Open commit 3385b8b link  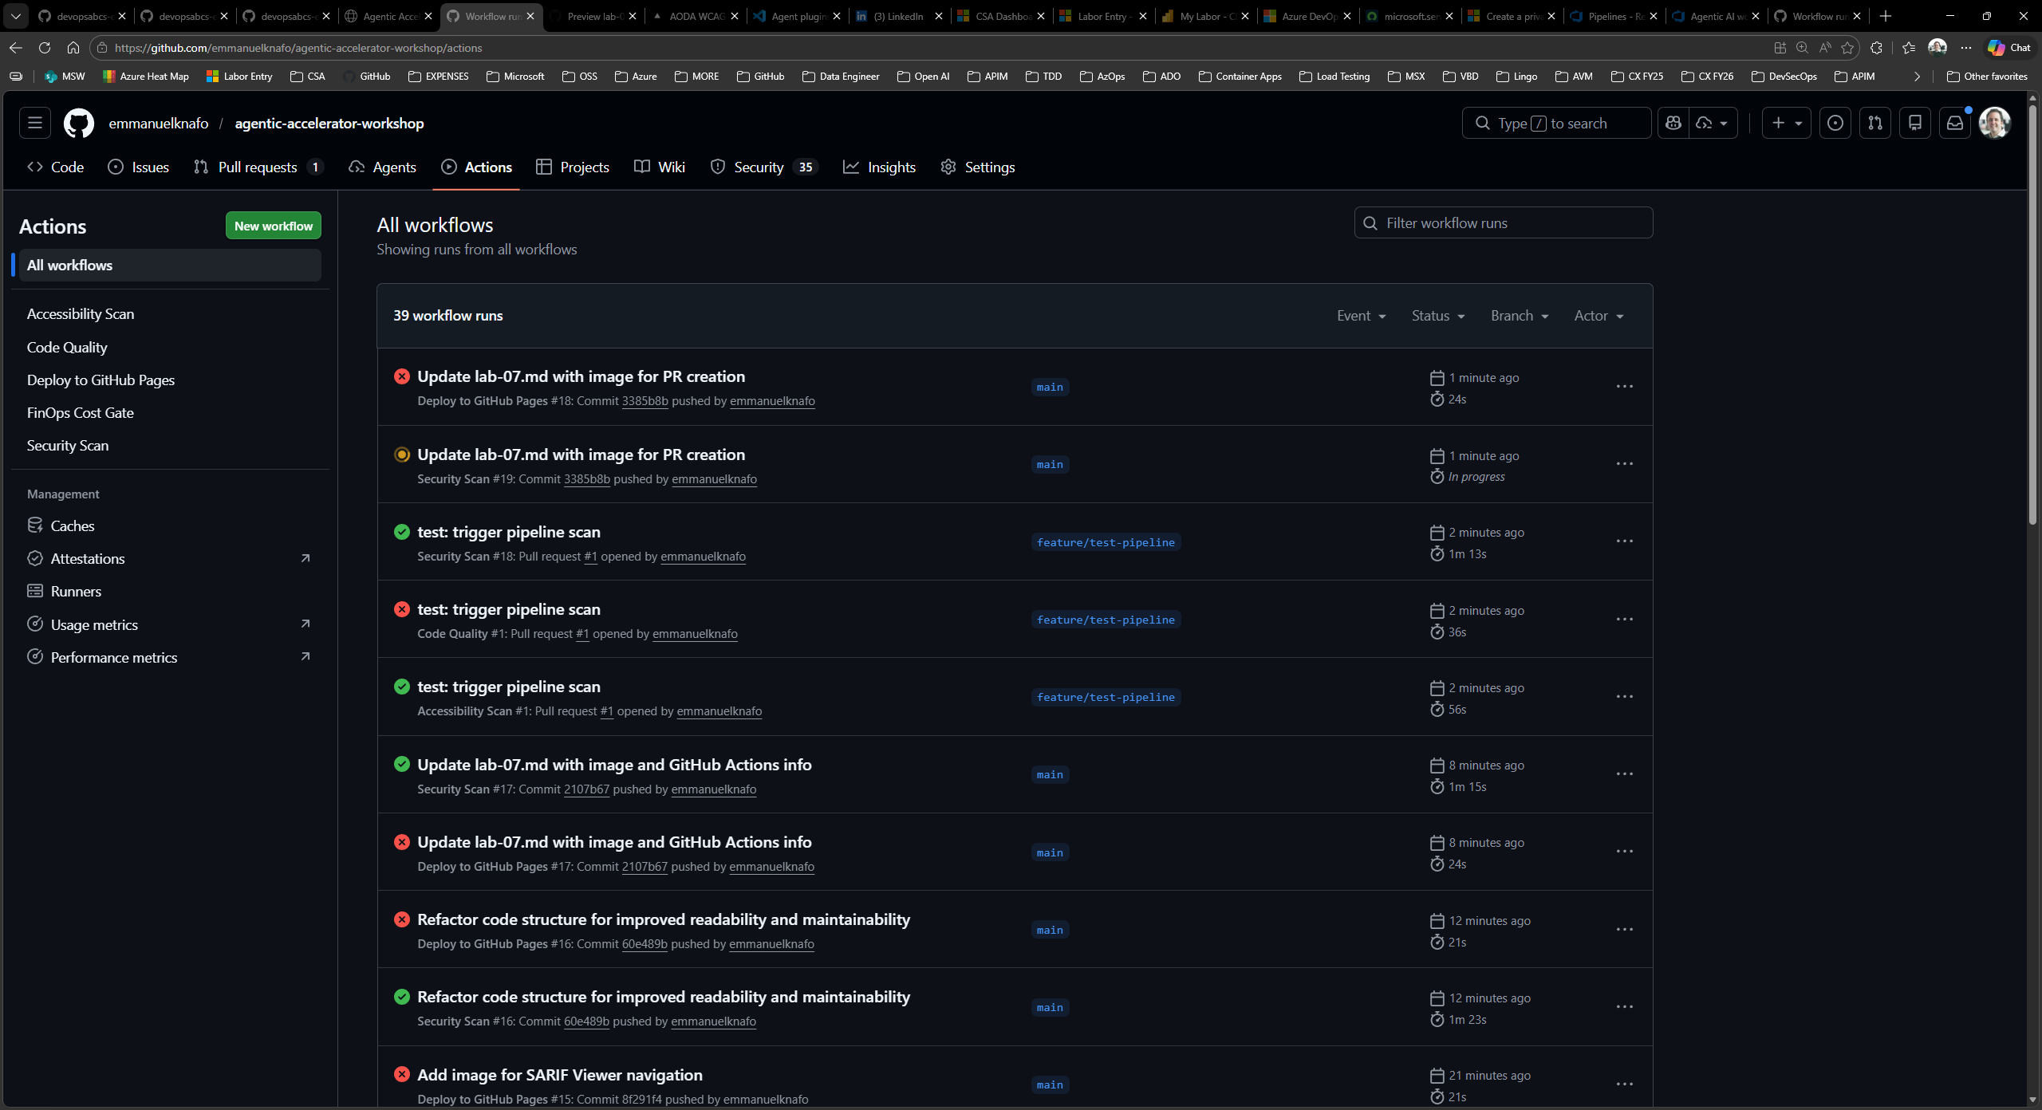coord(645,401)
